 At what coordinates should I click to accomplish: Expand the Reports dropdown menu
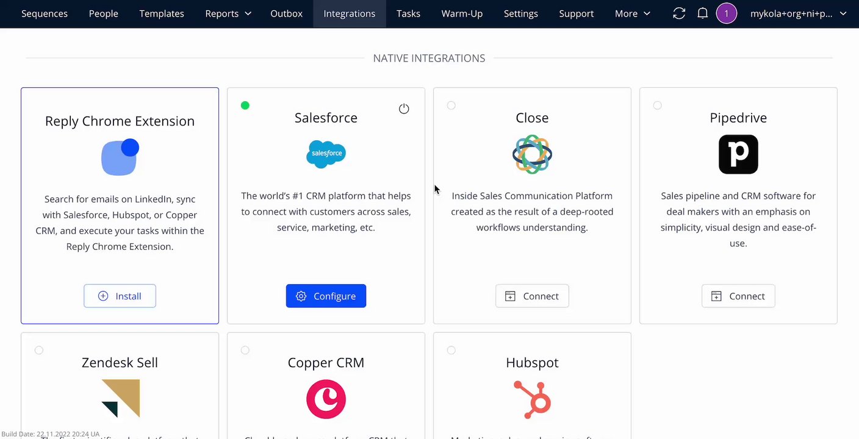pyautogui.click(x=228, y=13)
